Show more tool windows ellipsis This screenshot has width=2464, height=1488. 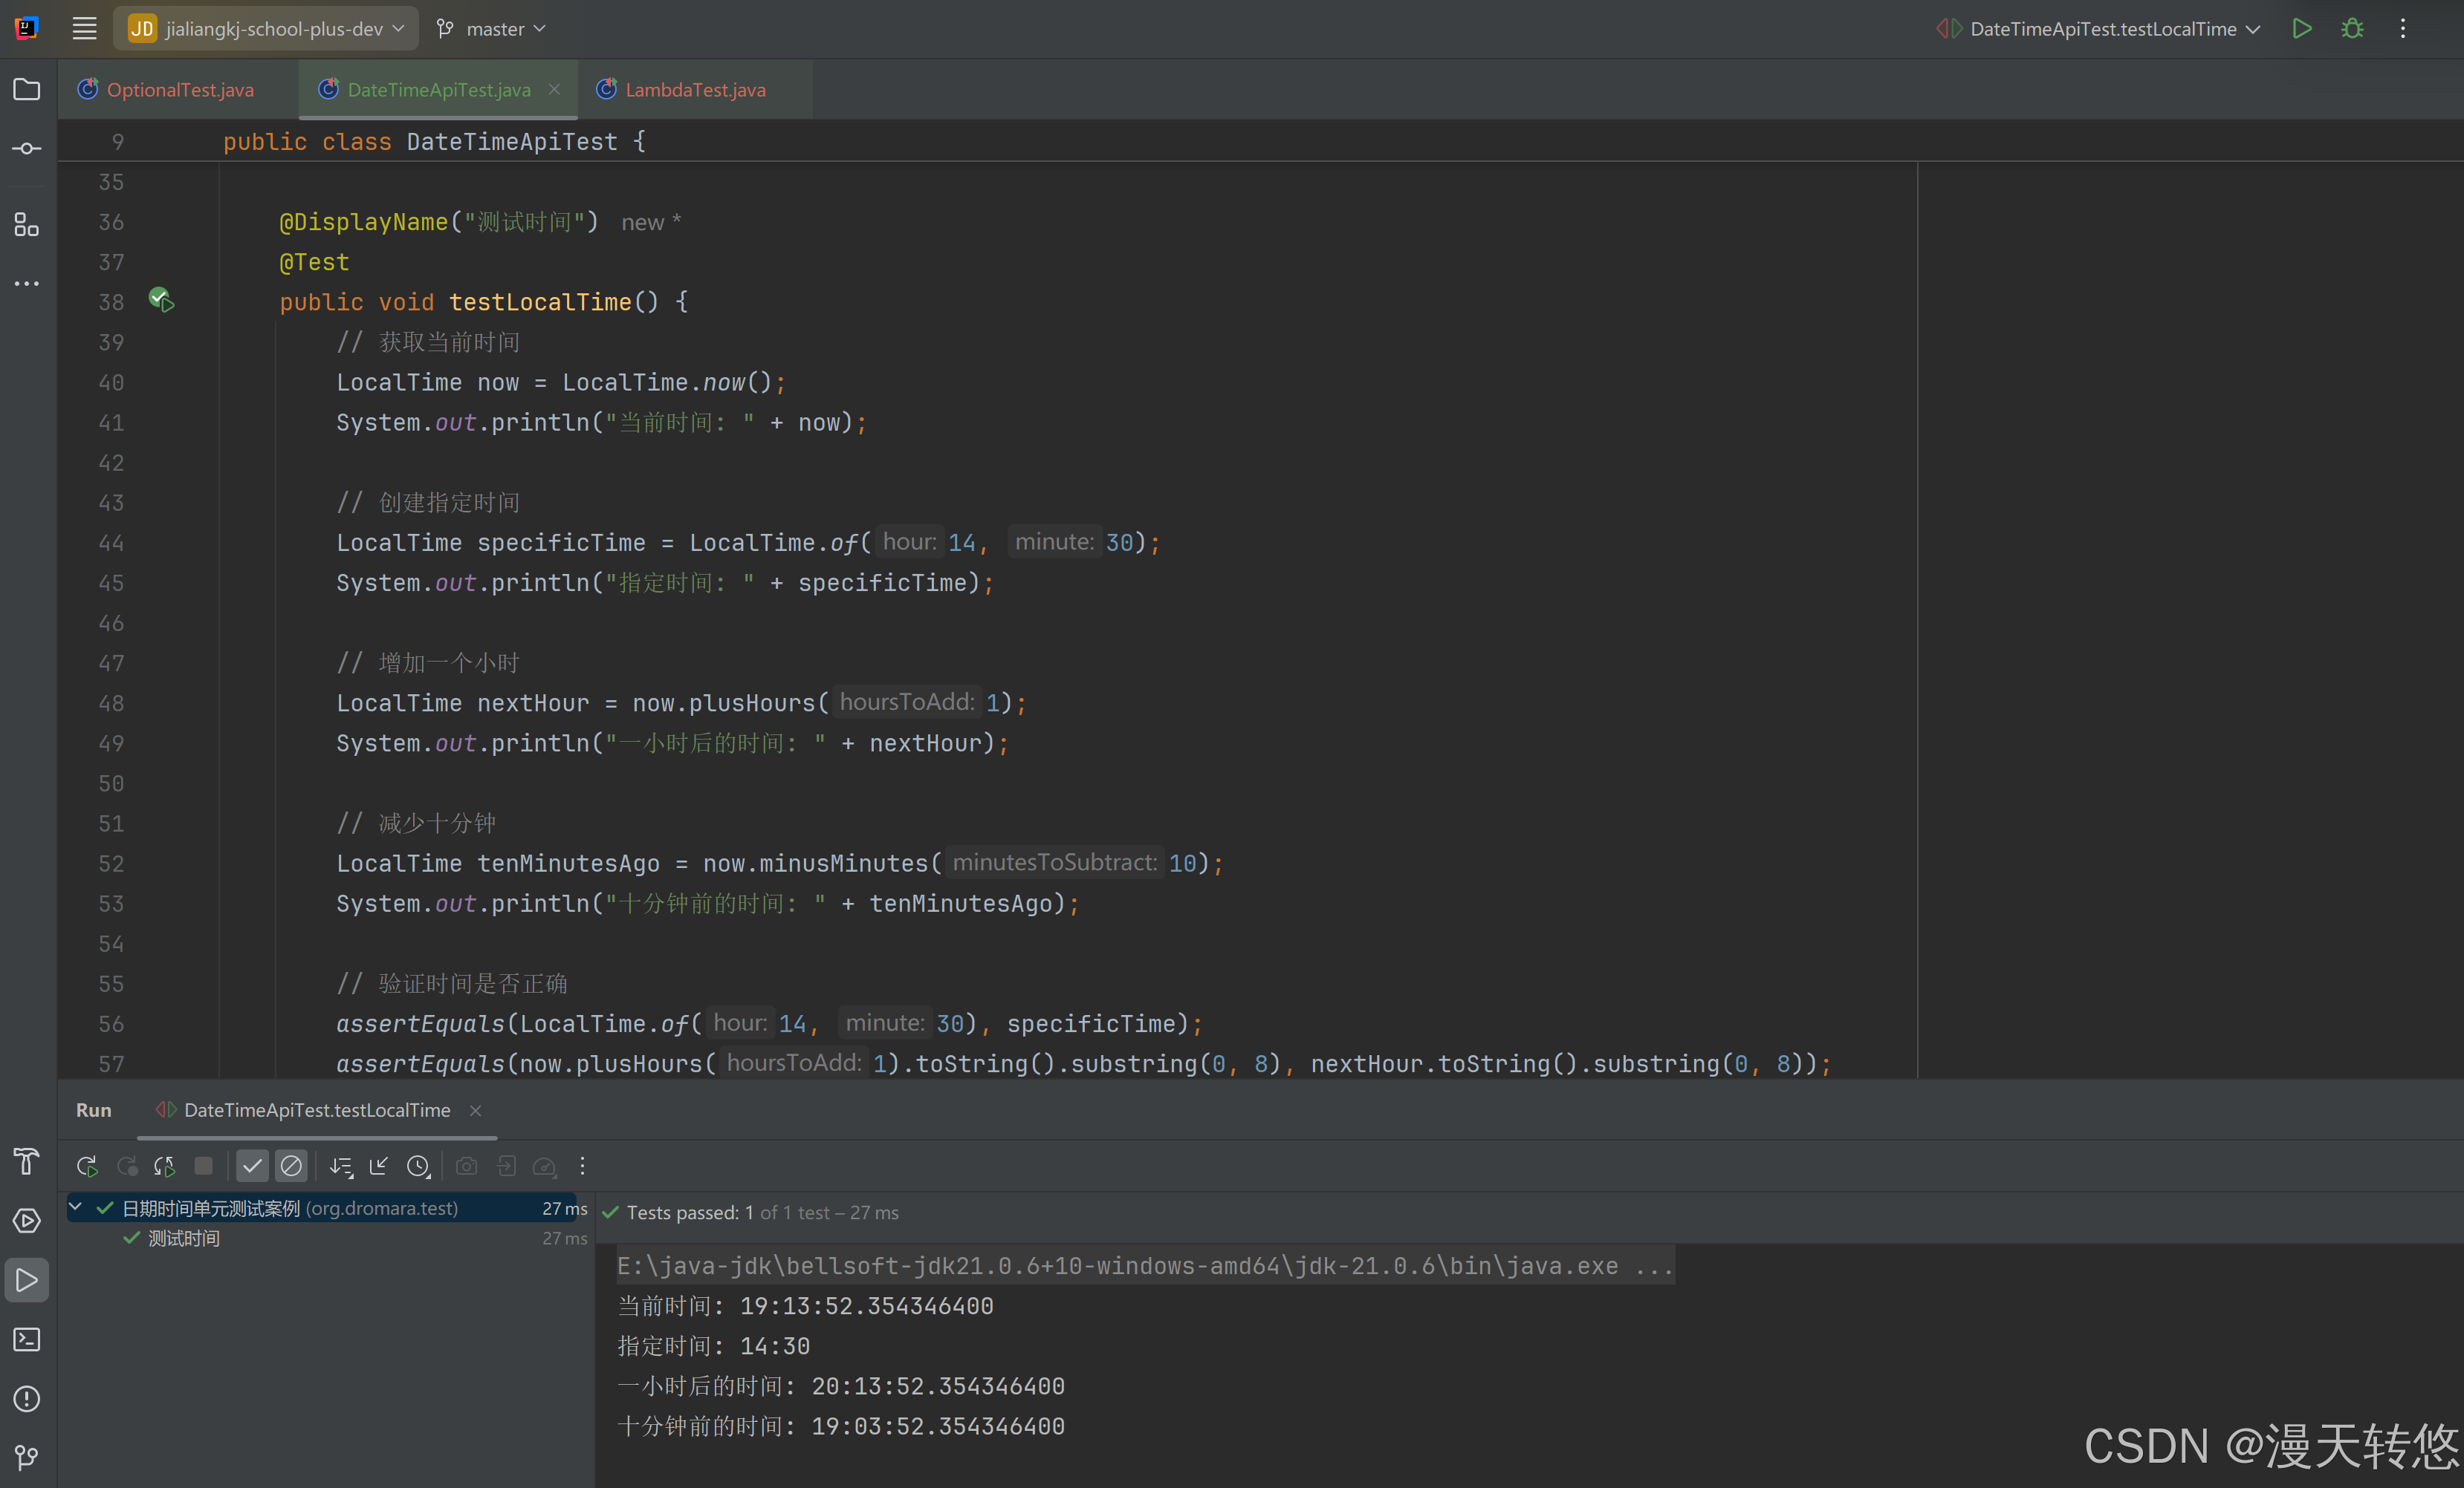tap(27, 284)
